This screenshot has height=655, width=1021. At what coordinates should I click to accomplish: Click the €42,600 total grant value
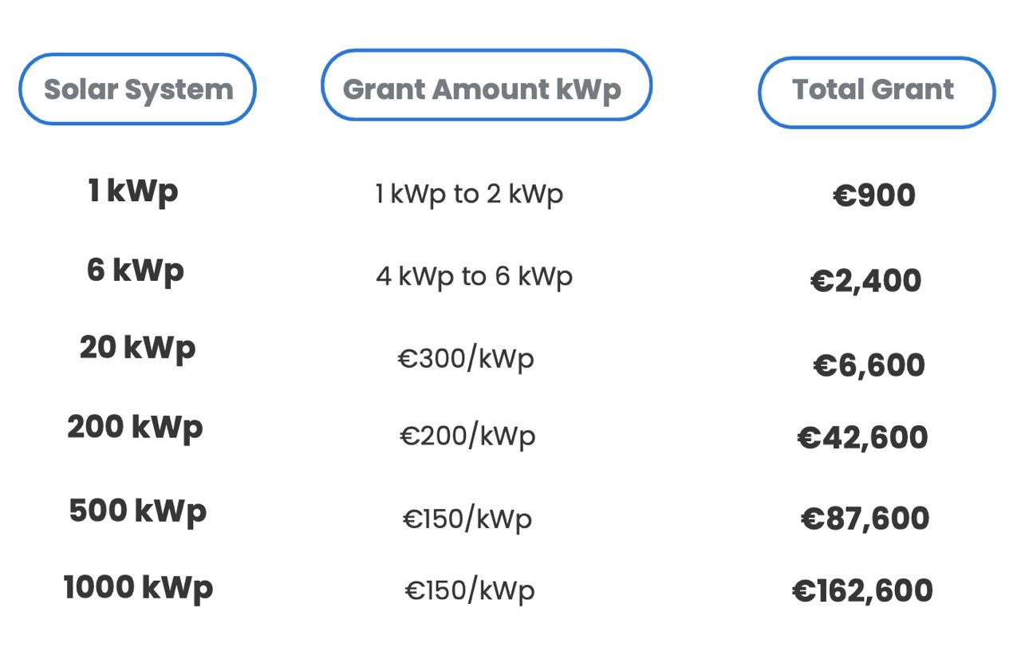862,437
